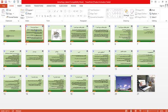Image resolution: width=168 pixels, height=112 pixels.
Task: Click the Undo arrow icon
Action: click(x=10, y=2)
